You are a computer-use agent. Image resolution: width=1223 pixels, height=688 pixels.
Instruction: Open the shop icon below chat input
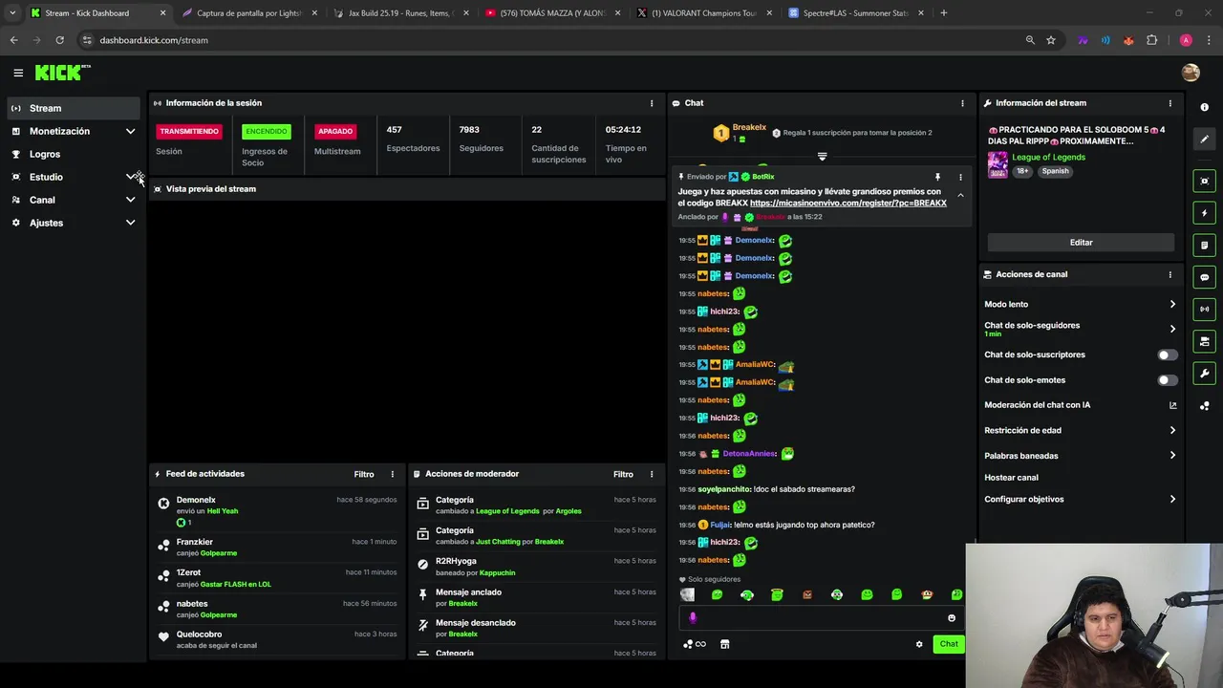pos(724,644)
